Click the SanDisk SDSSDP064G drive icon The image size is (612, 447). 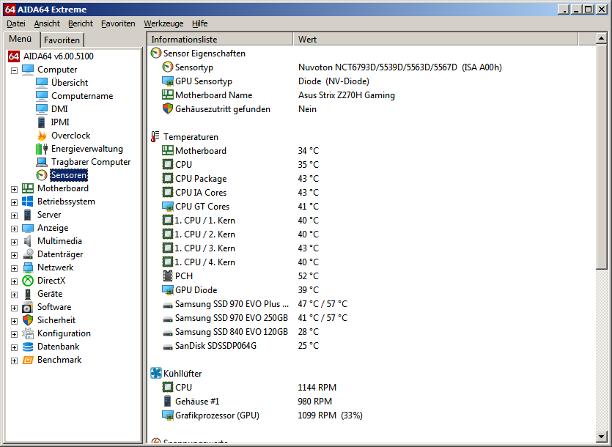point(167,347)
